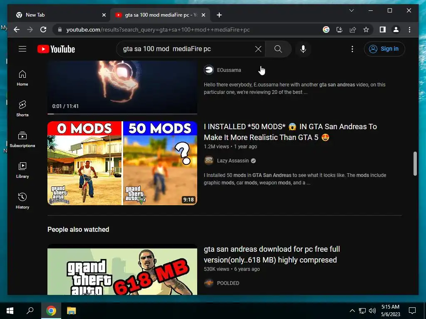
Task: Clear the search query with X
Action: point(258,49)
